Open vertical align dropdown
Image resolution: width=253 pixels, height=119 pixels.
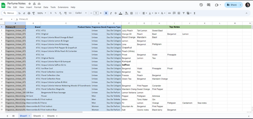(x=151, y=13)
